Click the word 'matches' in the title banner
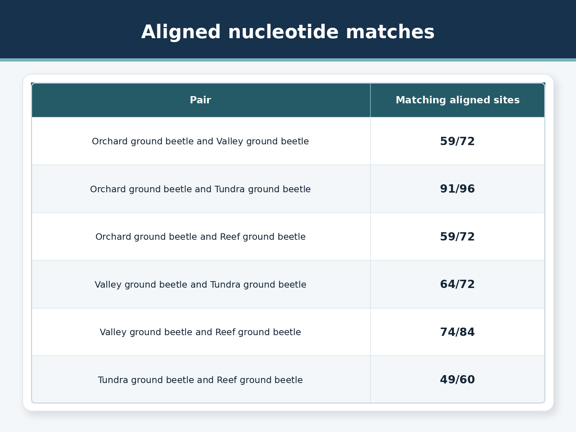This screenshot has width=576, height=432. click(390, 32)
